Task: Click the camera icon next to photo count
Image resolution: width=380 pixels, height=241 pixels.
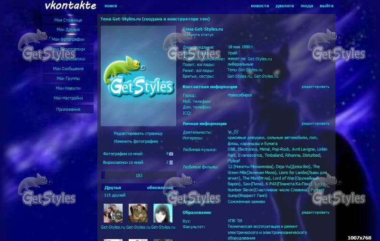Action: pos(171,154)
